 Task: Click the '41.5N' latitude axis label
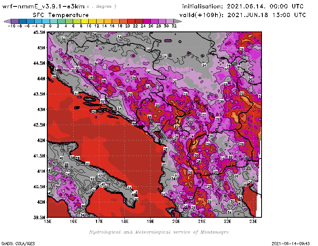click(x=39, y=156)
